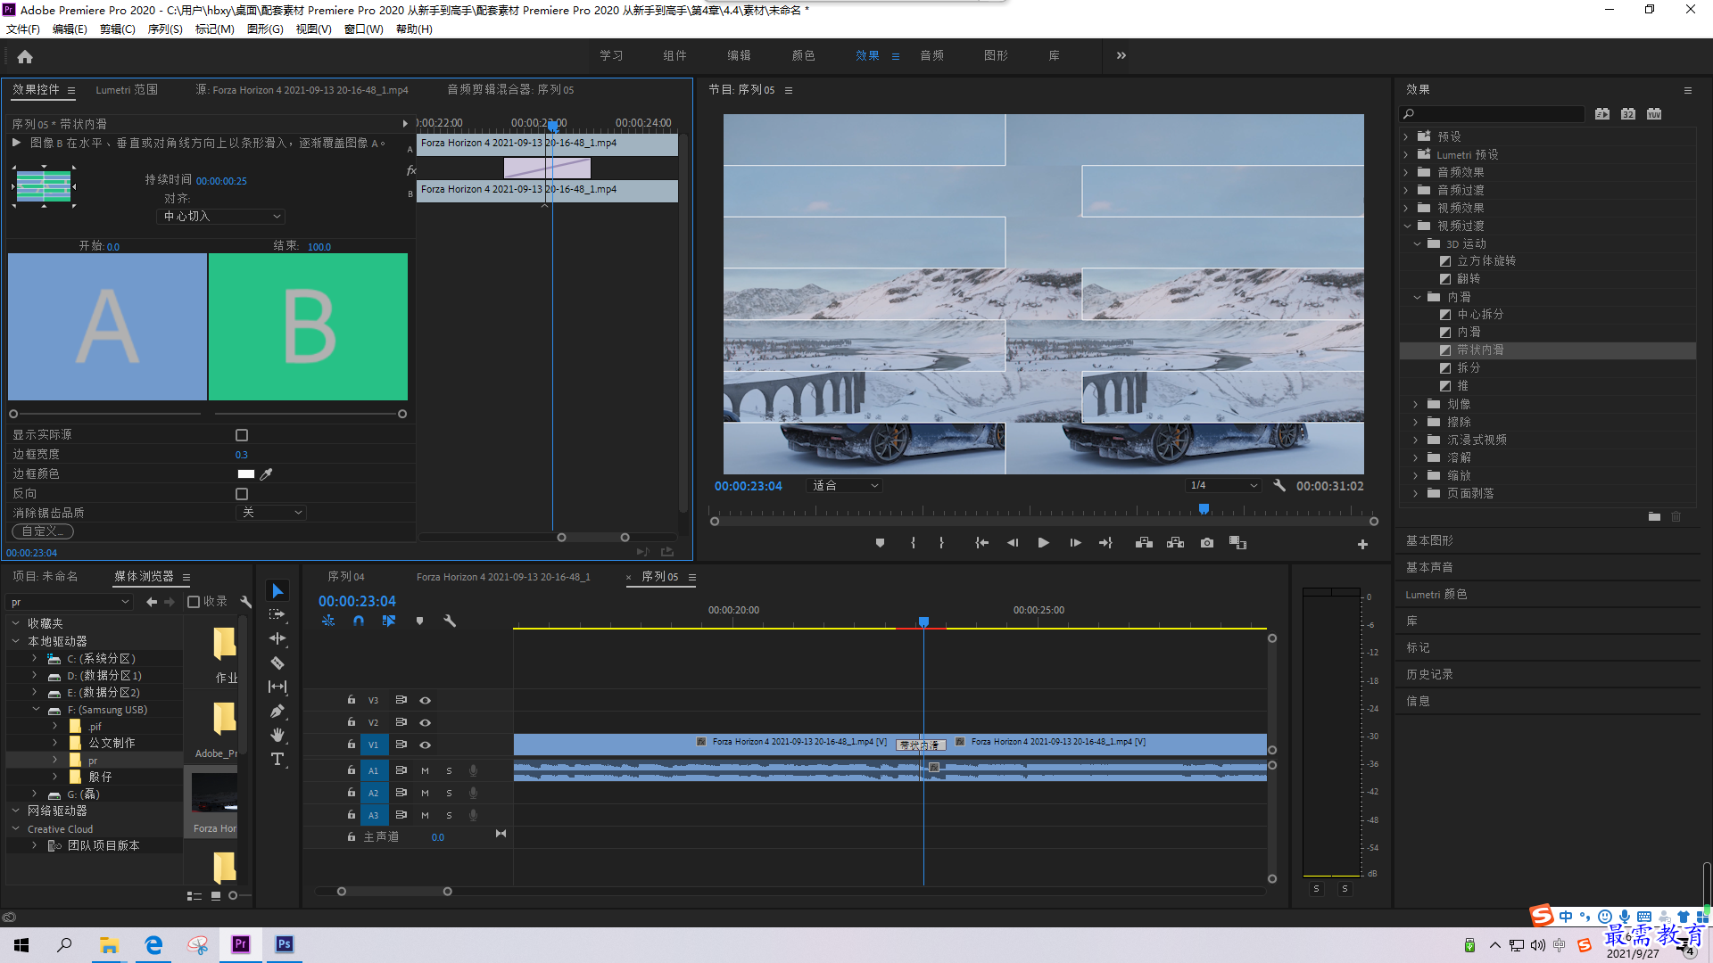This screenshot has height=963, width=1713.
Task: Expand the Presets effects folder
Action: tap(1406, 136)
